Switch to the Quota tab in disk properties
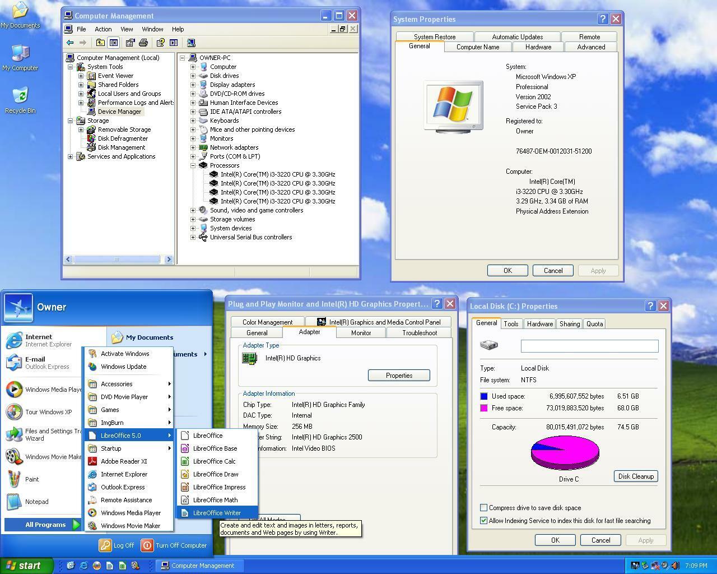Screen dimensions: 717x574 pos(594,324)
